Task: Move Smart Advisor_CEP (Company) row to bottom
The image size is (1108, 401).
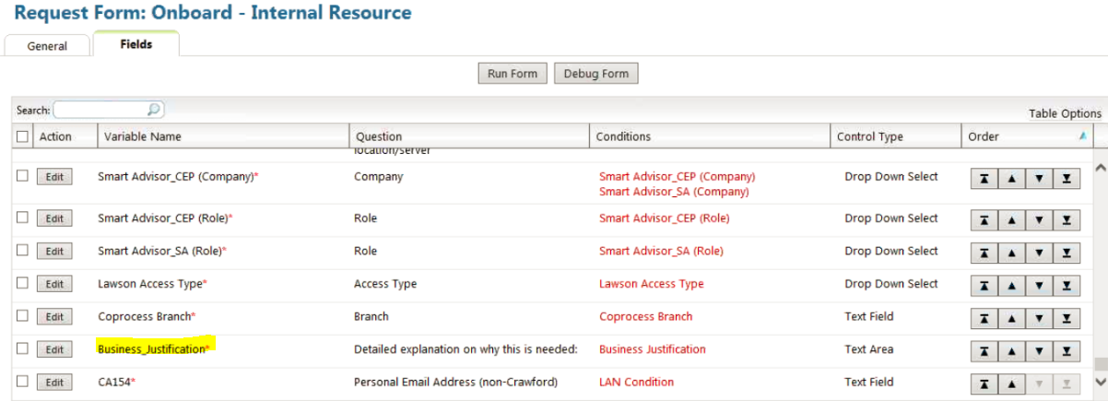Action: click(x=1067, y=178)
